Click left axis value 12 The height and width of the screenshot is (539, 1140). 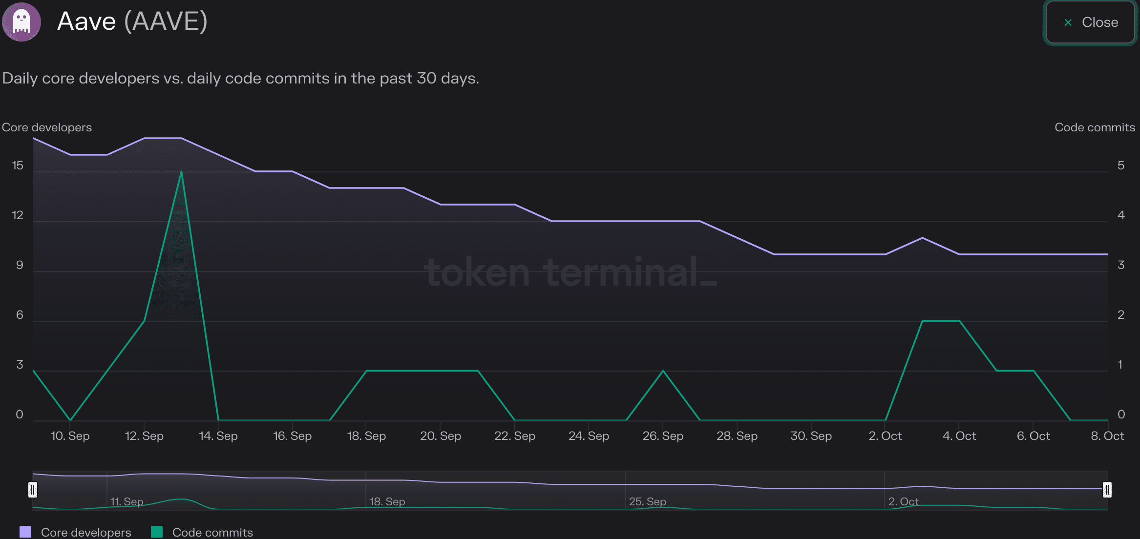pos(18,215)
